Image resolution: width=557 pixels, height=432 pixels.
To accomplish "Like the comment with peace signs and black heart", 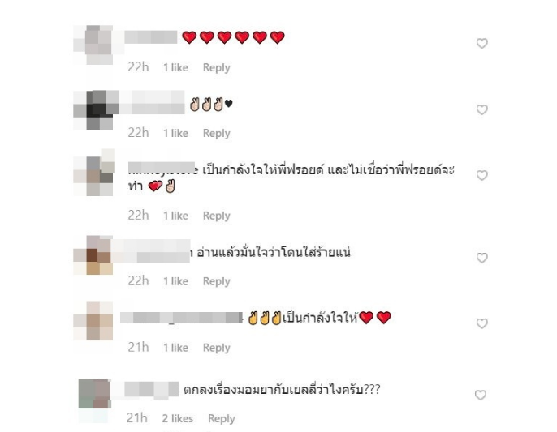I will (x=481, y=109).
